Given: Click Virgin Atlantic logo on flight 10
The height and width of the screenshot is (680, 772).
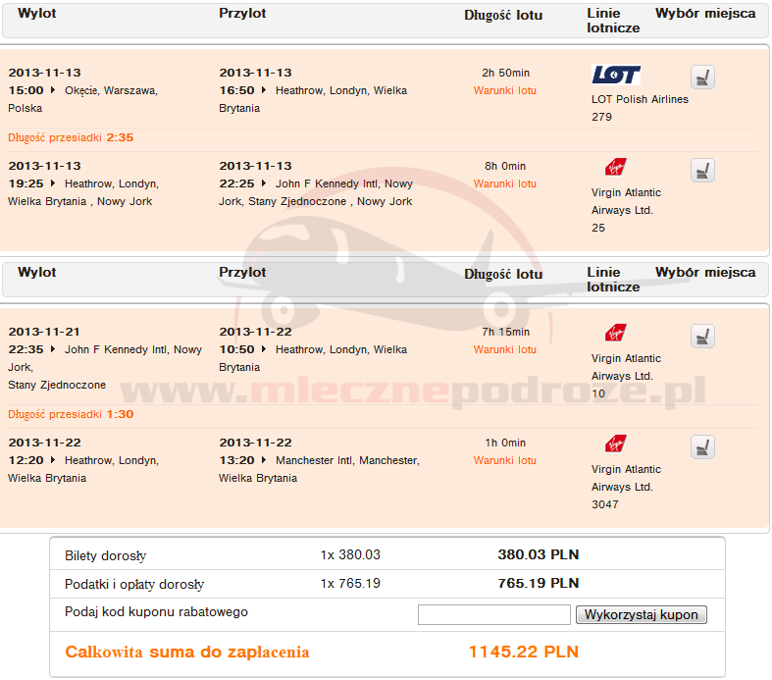Looking at the screenshot, I should (616, 333).
